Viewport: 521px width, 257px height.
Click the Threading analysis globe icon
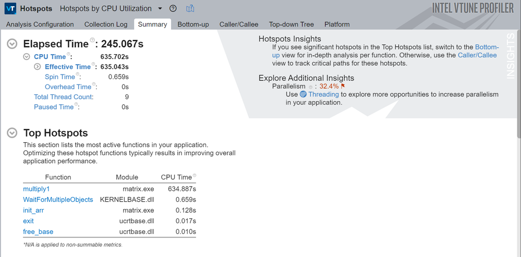pos(302,94)
